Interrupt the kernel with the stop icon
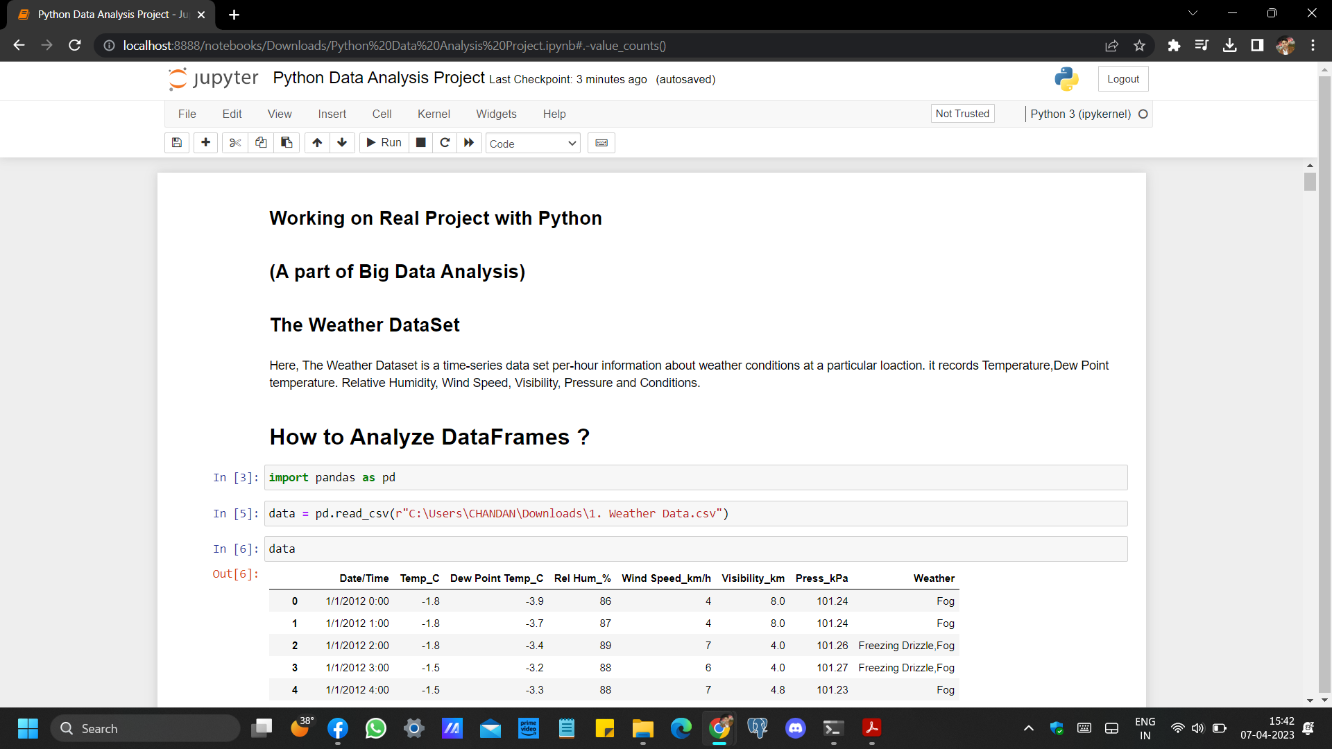This screenshot has width=1332, height=749. click(x=420, y=143)
